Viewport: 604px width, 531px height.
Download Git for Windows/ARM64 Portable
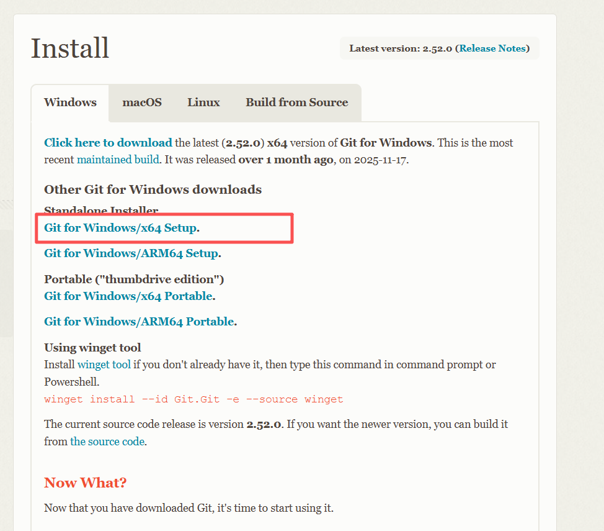point(139,322)
